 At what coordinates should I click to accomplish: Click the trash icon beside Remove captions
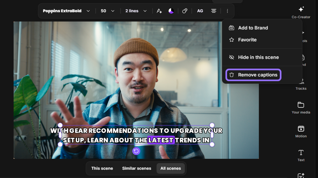[x=232, y=75]
